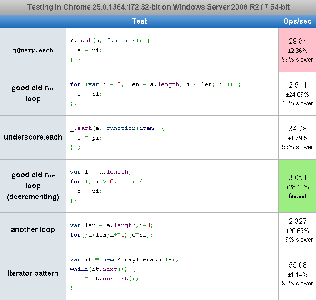Click the 'for(;i<len;i+=1){e=pi};' code line
The width and height of the screenshot is (316, 300).
tap(111, 235)
